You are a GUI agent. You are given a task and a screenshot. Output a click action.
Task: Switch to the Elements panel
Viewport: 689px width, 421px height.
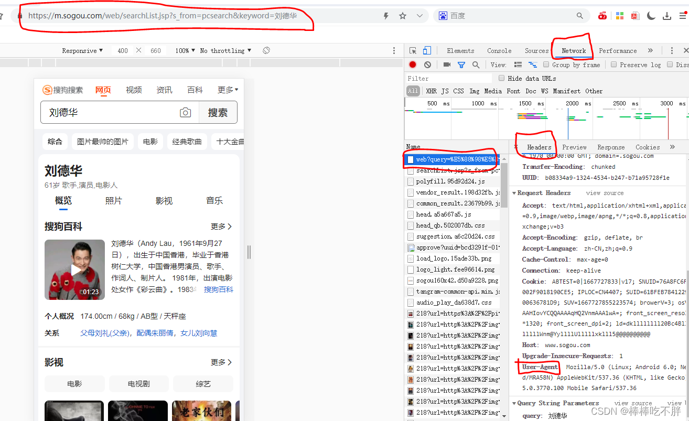[x=460, y=51]
